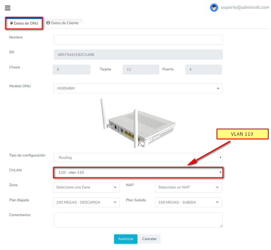The image size is (271, 250).
Task: Click the Autorizar button
Action: pyautogui.click(x=126, y=239)
